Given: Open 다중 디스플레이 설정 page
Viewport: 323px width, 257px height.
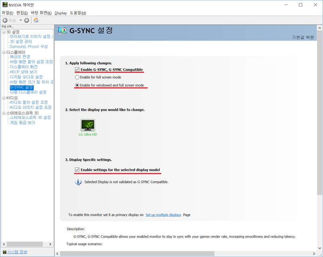Looking at the screenshot, I should coord(28,92).
